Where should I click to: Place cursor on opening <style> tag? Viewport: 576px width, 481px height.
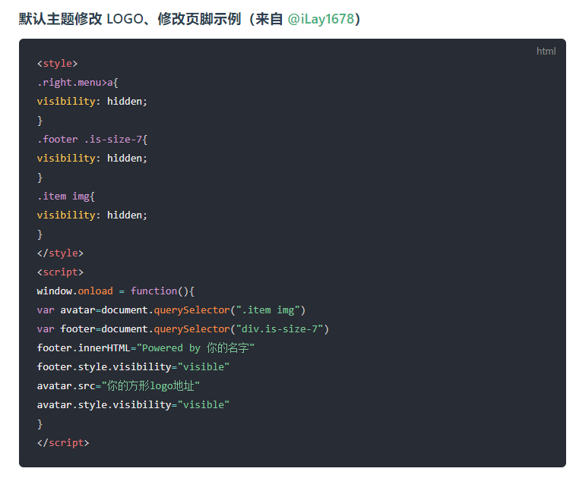[x=57, y=64]
